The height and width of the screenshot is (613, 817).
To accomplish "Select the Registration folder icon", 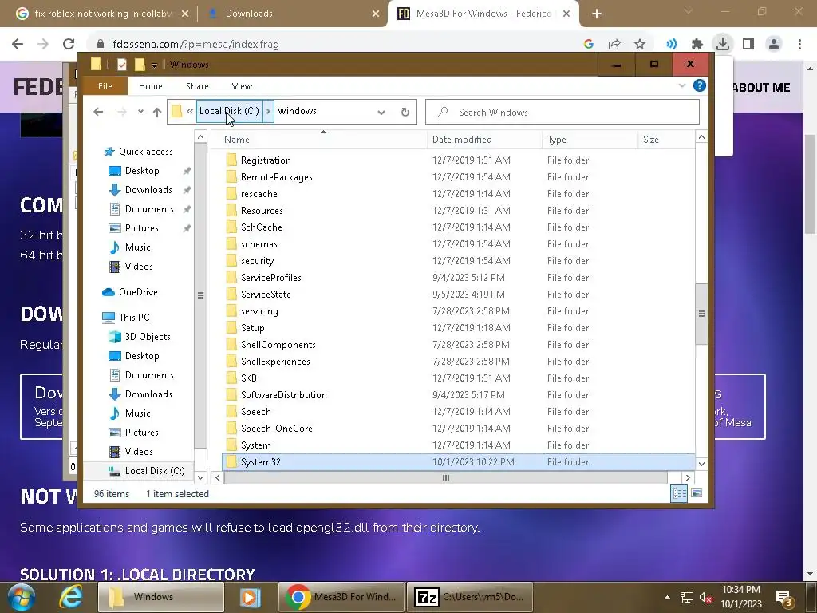I will (x=231, y=160).
